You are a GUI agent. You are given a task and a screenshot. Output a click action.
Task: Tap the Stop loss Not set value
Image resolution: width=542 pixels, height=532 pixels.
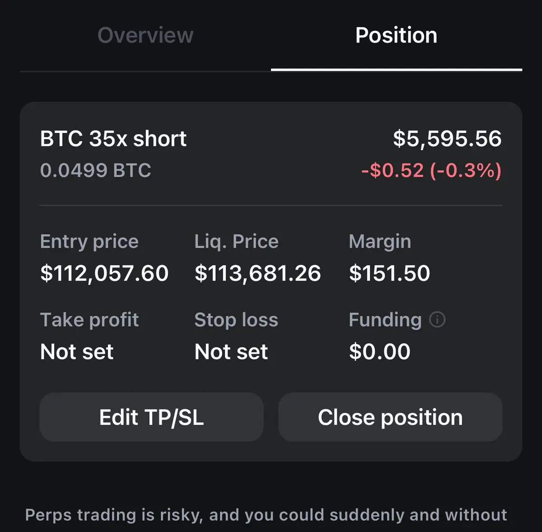pyautogui.click(x=231, y=351)
